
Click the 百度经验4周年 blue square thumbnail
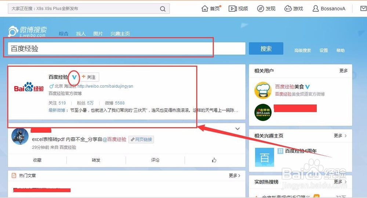pyautogui.click(x=265, y=157)
